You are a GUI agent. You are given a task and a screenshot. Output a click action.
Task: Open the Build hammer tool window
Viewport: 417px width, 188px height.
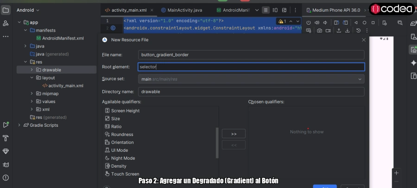(6, 138)
